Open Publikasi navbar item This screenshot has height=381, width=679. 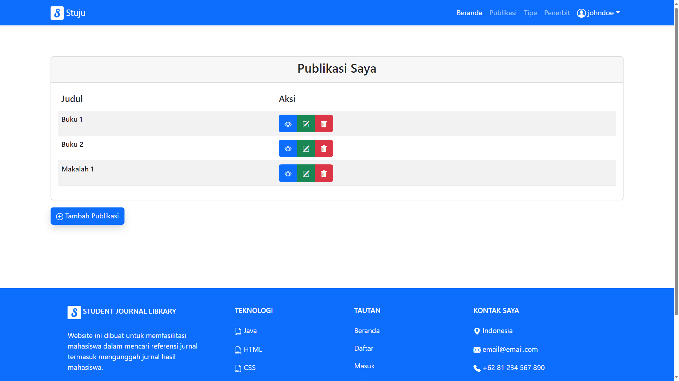(503, 13)
